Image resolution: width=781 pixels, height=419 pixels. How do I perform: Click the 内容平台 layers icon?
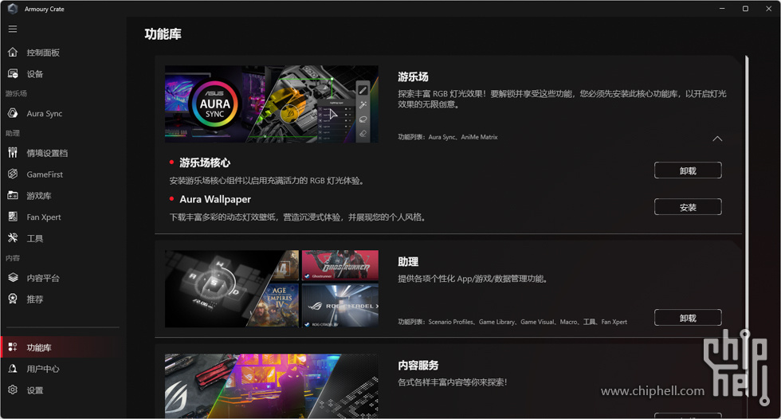tap(13, 277)
